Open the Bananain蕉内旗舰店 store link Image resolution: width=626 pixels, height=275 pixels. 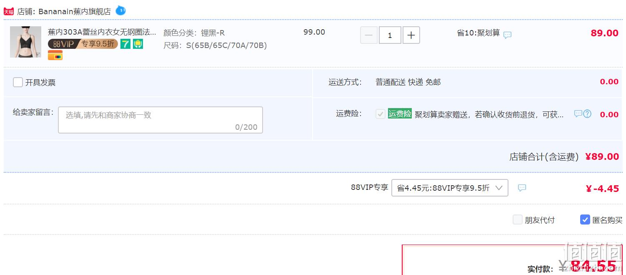coord(75,12)
